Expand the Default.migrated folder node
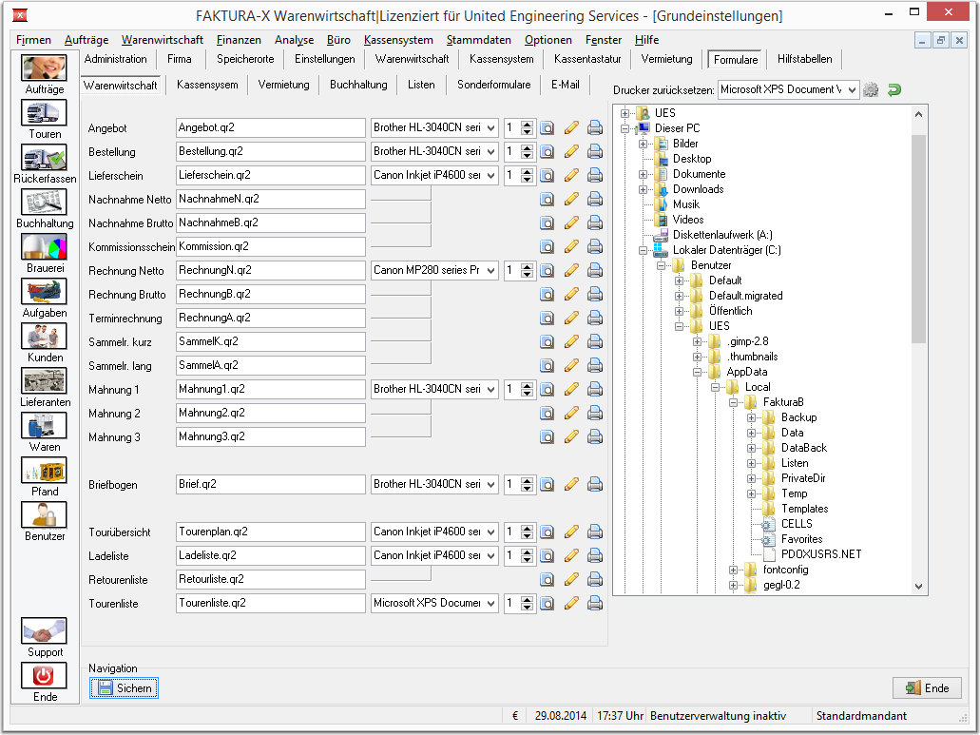The image size is (980, 735). tap(679, 296)
